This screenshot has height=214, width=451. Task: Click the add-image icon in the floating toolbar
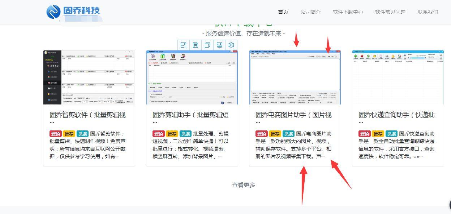[x=184, y=45]
